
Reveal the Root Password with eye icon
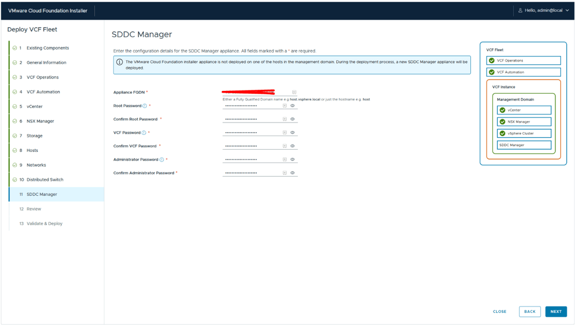tap(293, 106)
